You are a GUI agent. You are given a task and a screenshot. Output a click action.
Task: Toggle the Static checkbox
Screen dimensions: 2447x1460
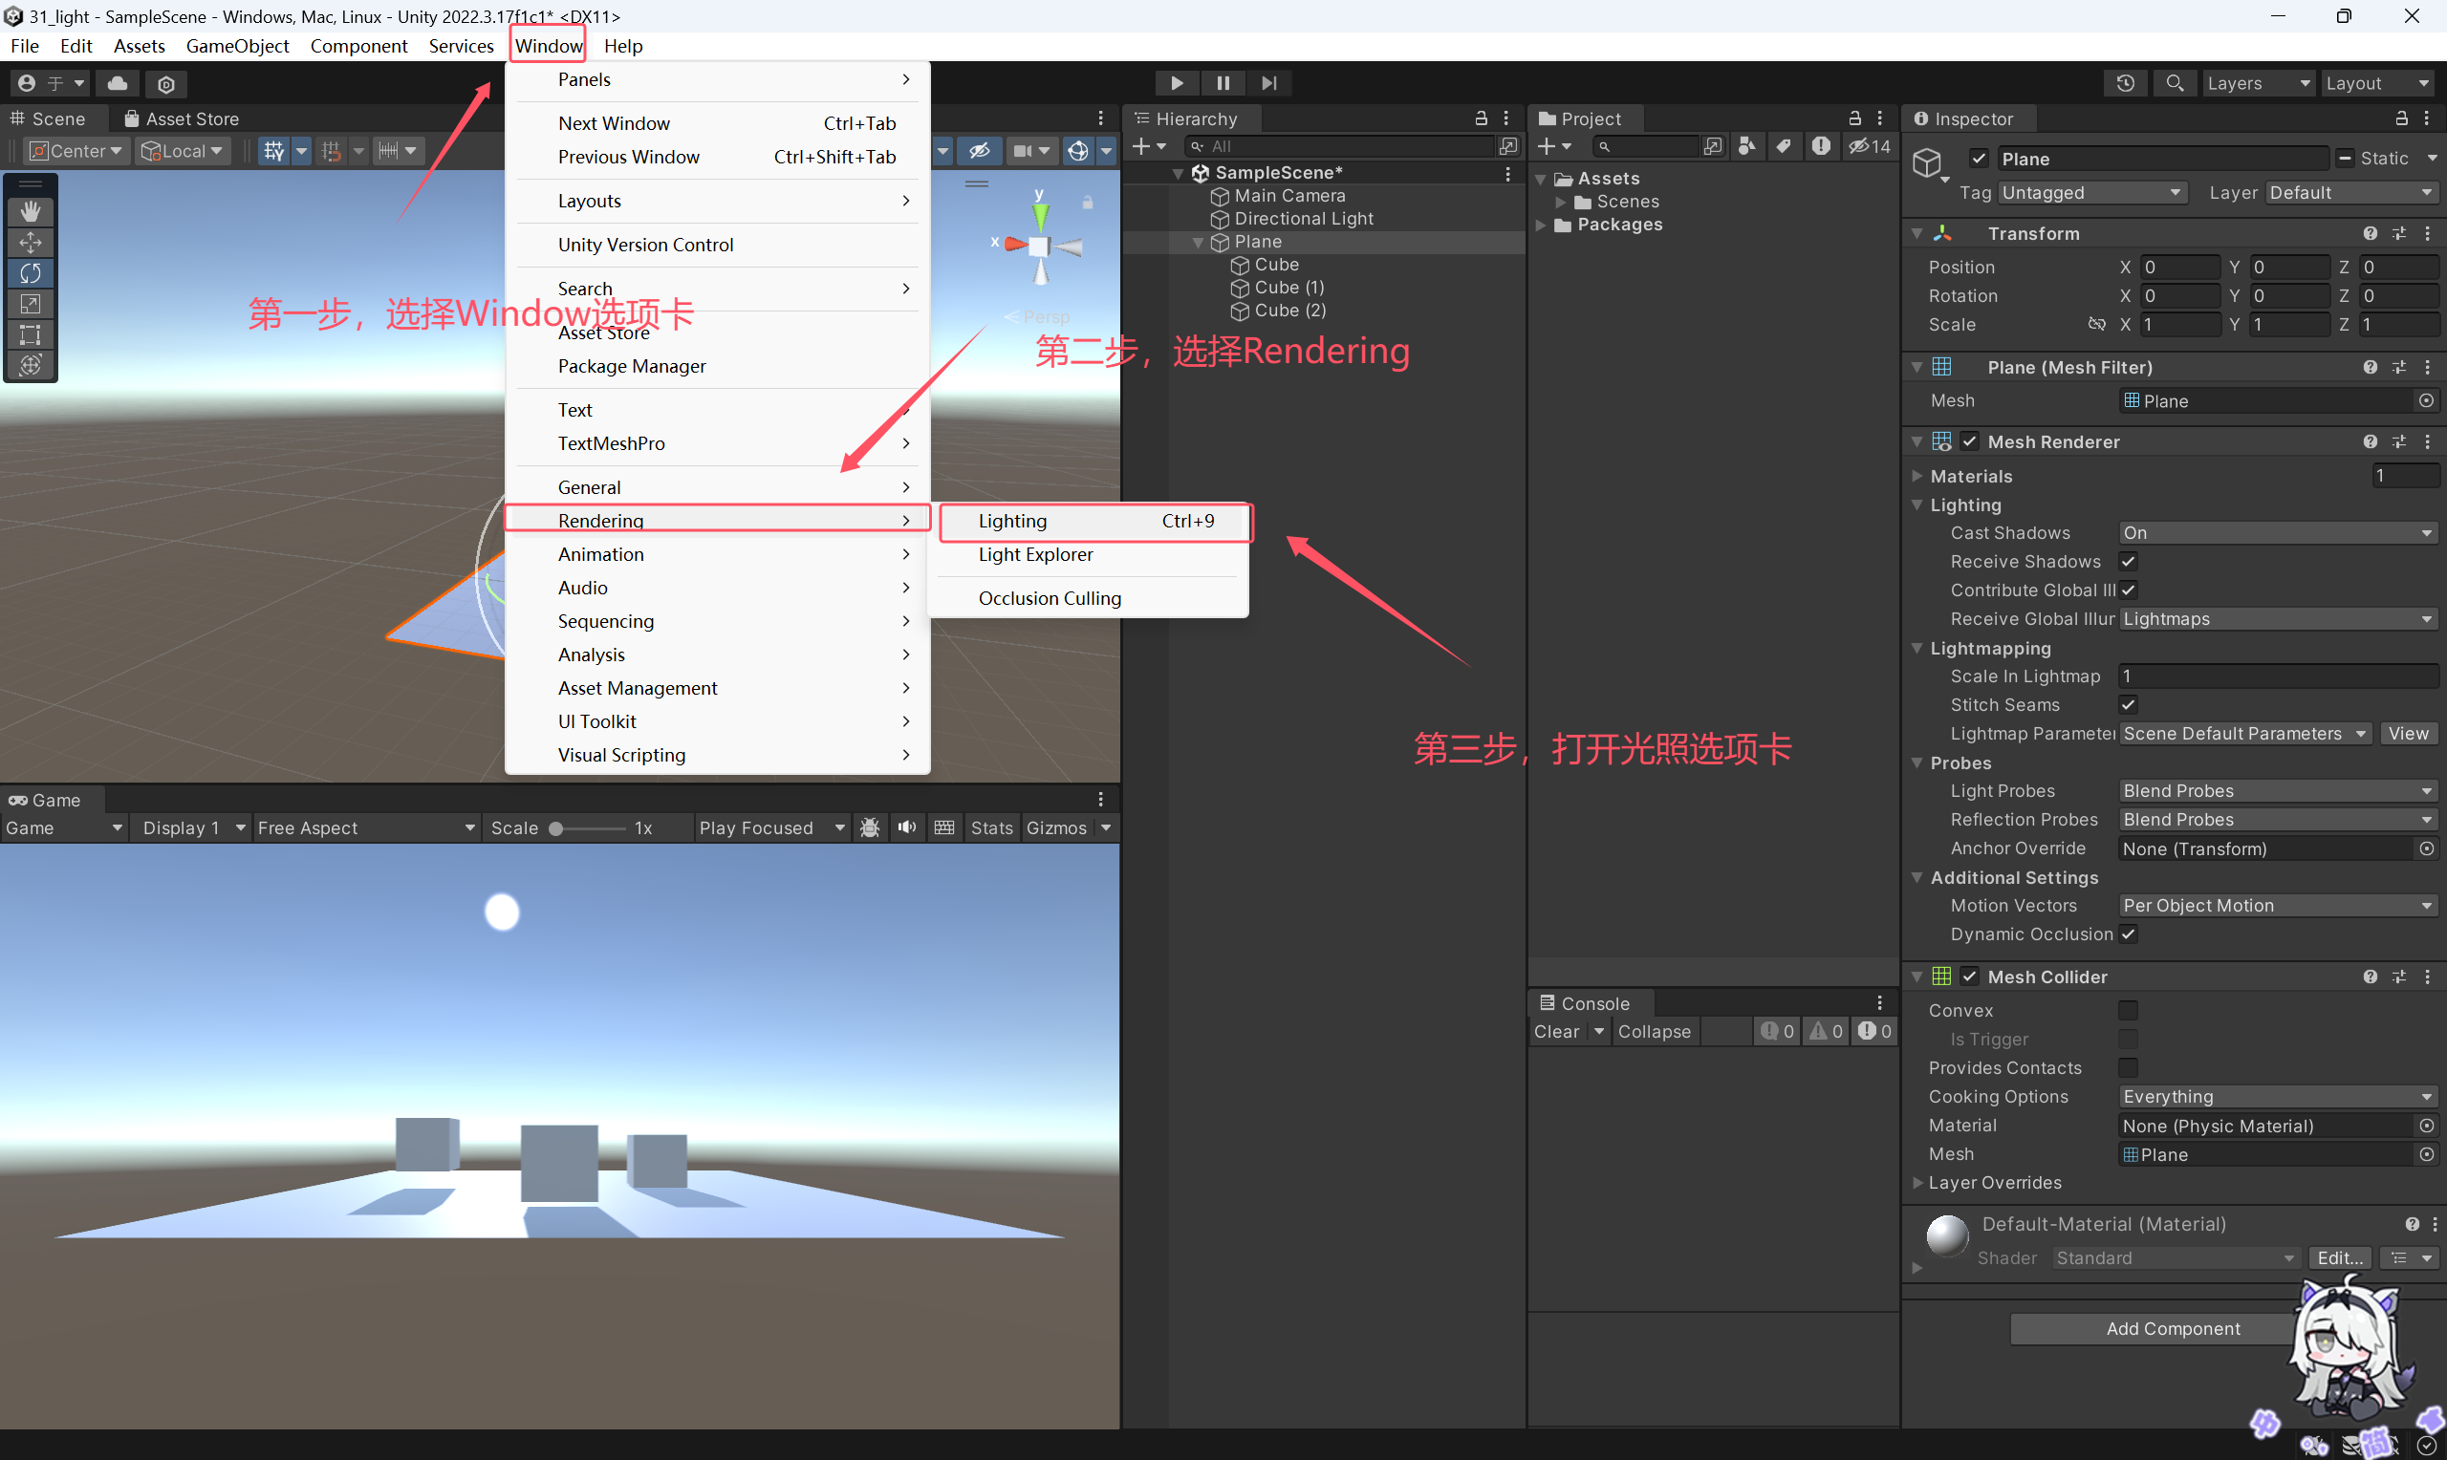click(2346, 159)
